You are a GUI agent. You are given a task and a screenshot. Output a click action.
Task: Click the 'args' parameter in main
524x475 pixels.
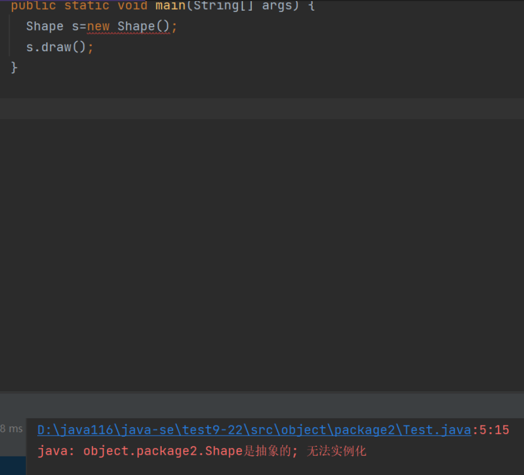[x=277, y=5]
